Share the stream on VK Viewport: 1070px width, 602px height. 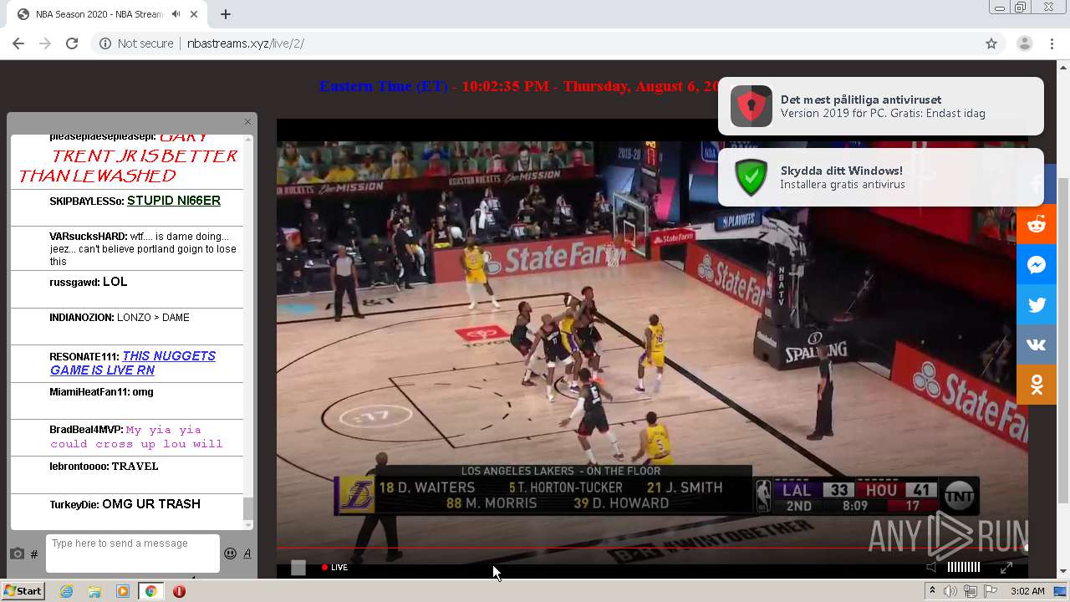click(1037, 344)
